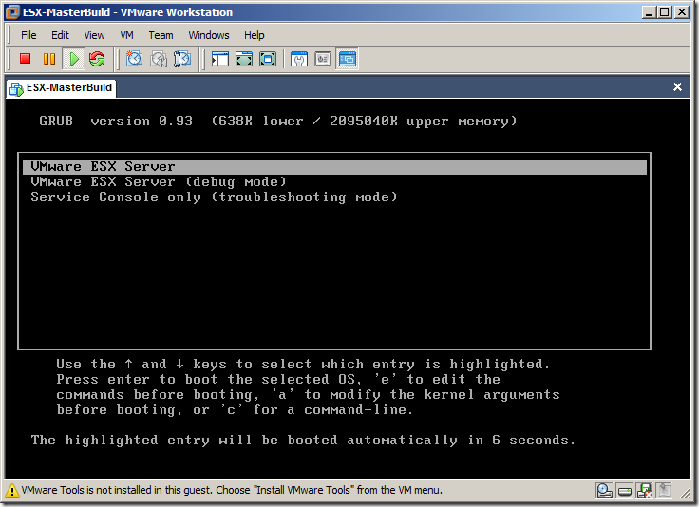Show the VM summary view
The height and width of the screenshot is (507, 699).
[x=299, y=59]
